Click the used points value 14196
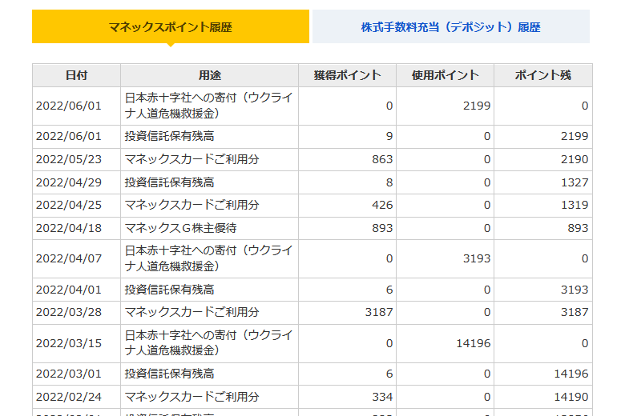 coord(473,343)
